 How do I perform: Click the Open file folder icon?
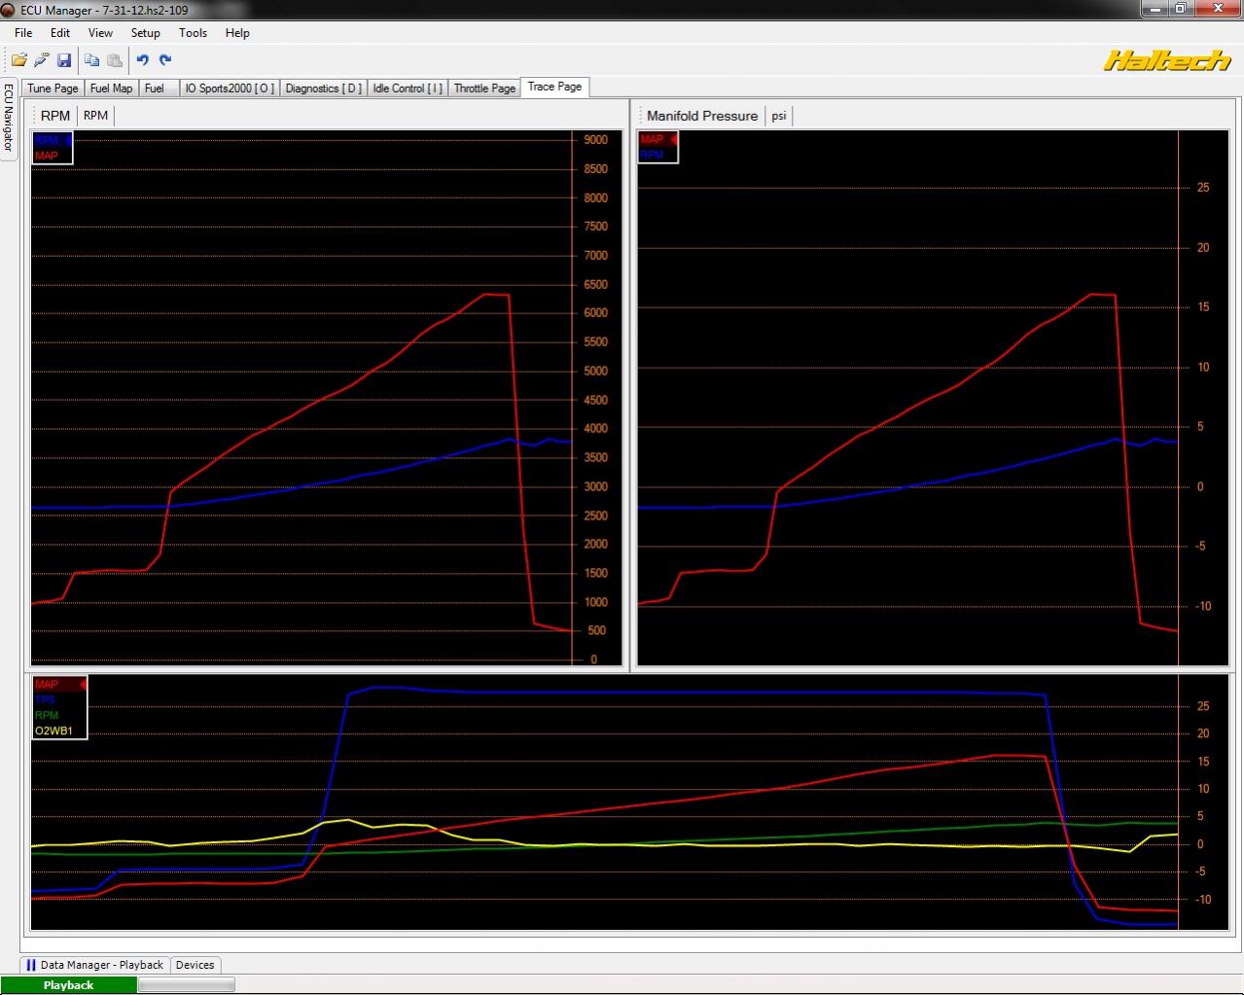(18, 60)
